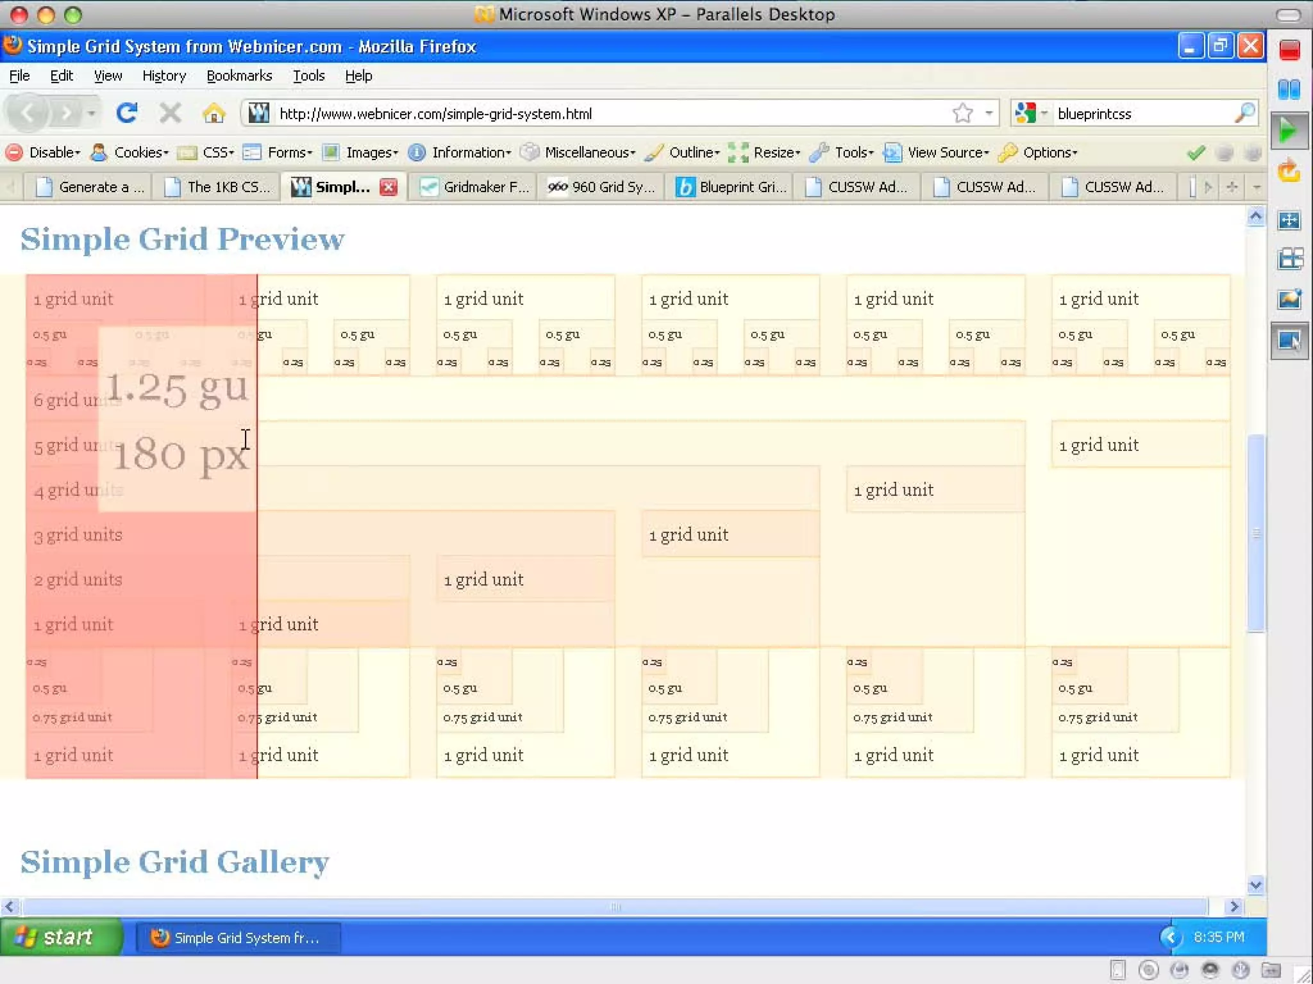Close the Simpl... tab with red X
Image resolution: width=1313 pixels, height=984 pixels.
point(388,187)
